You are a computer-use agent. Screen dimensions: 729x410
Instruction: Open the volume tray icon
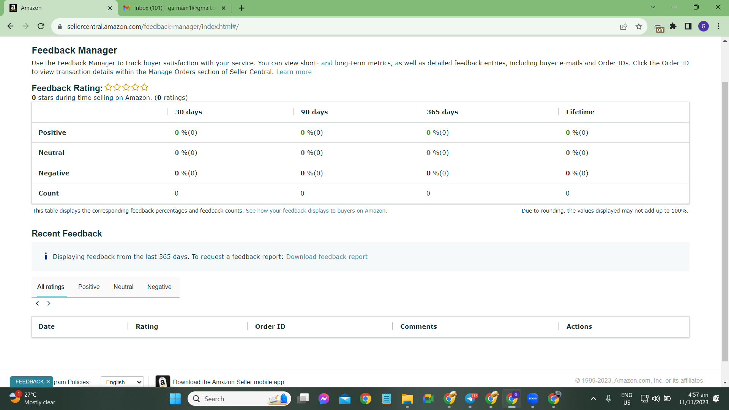(656, 399)
